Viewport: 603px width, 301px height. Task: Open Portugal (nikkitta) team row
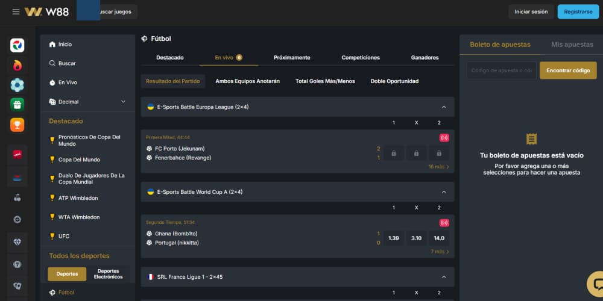coord(177,243)
